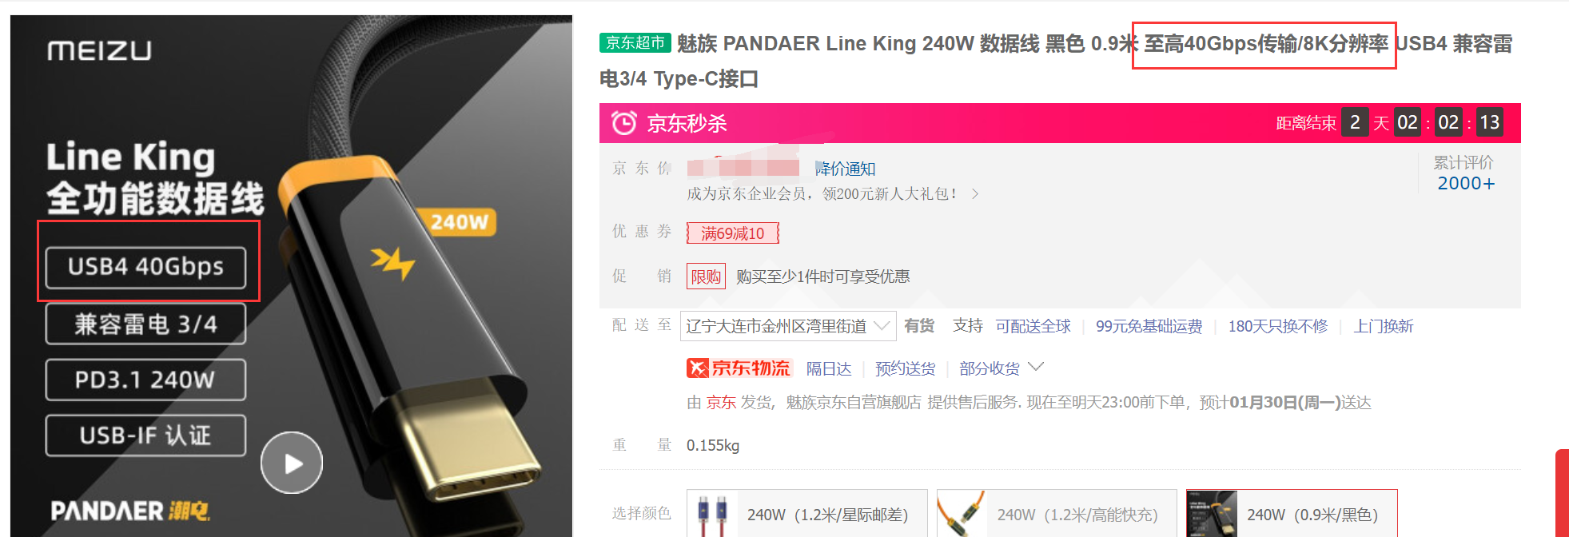Select the 240W (0.9米/黑色) color option
This screenshot has width=1569, height=537.
pyautogui.click(x=1292, y=514)
